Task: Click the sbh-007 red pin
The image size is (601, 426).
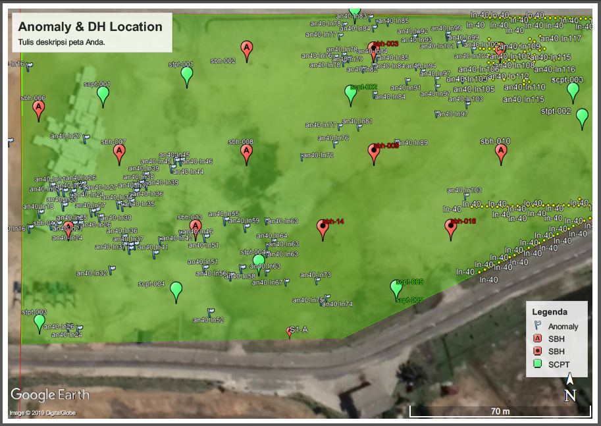Action: coord(119,153)
